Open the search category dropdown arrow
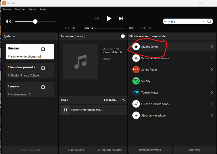 click(169, 22)
